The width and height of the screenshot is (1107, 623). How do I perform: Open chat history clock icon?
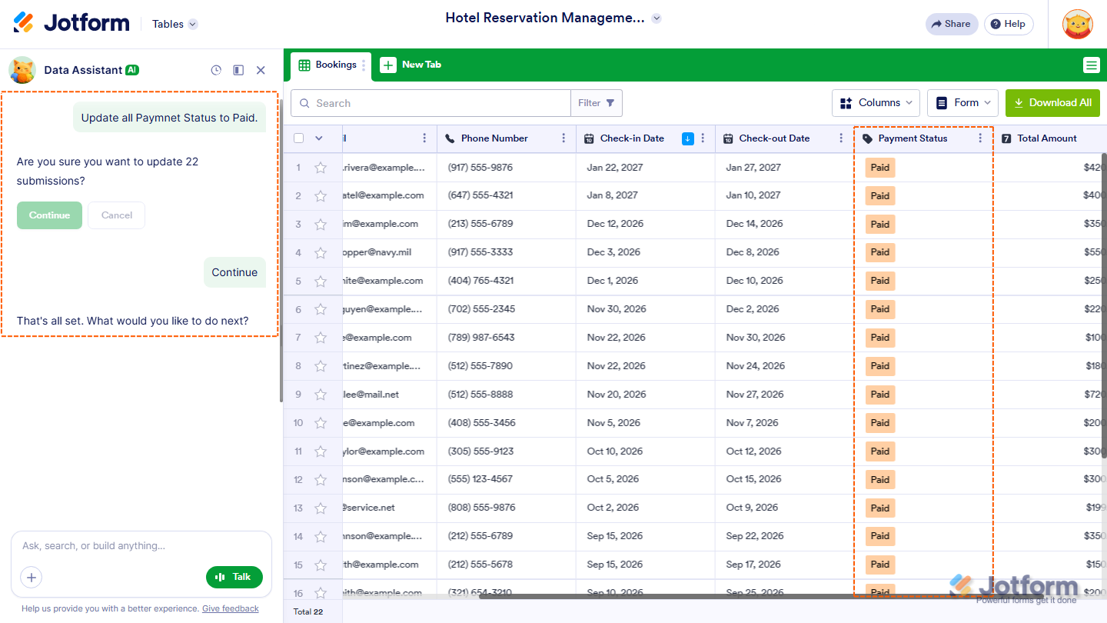216,70
